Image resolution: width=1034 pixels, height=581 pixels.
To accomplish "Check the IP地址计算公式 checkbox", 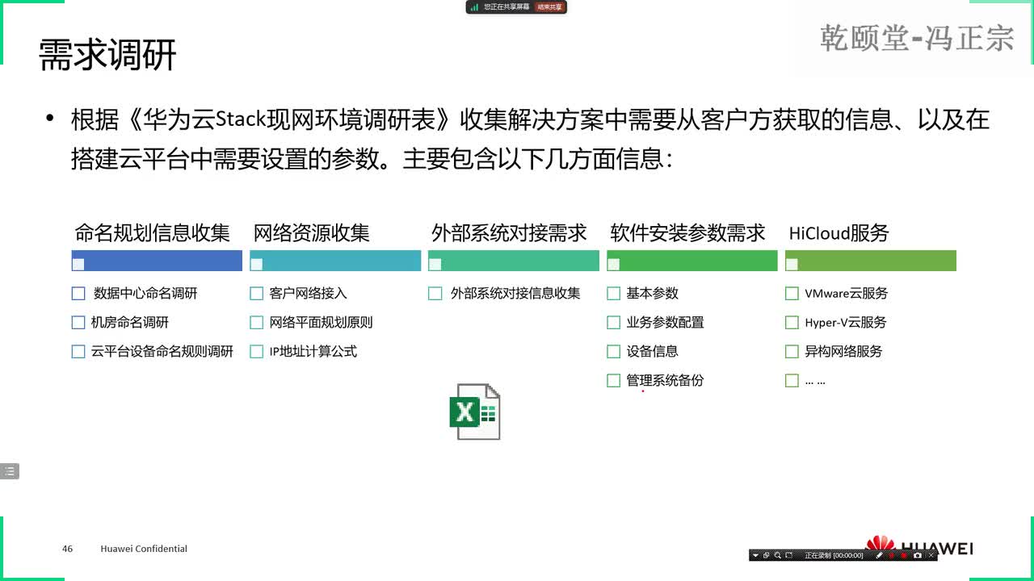I will (x=257, y=352).
